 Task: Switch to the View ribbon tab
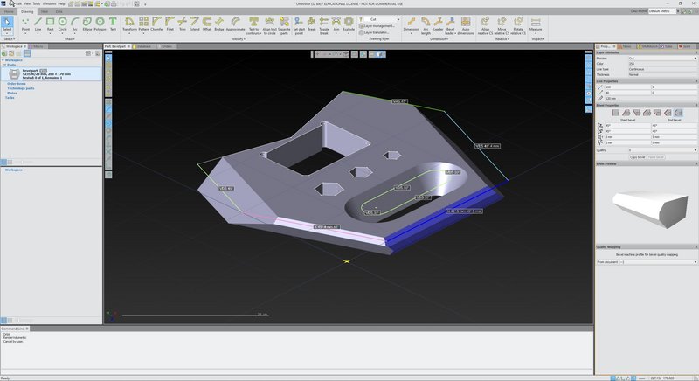pos(44,11)
